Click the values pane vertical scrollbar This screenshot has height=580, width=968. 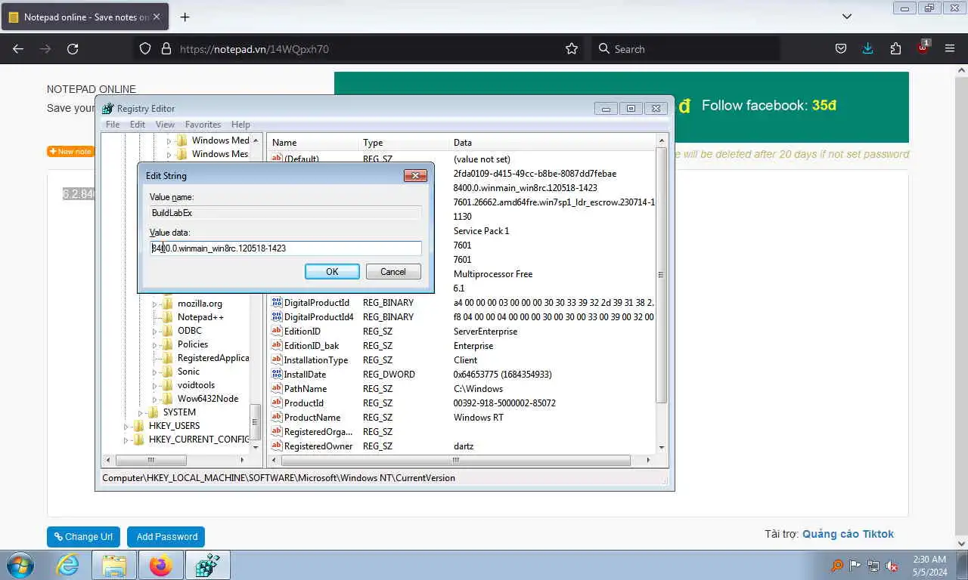tap(662, 275)
